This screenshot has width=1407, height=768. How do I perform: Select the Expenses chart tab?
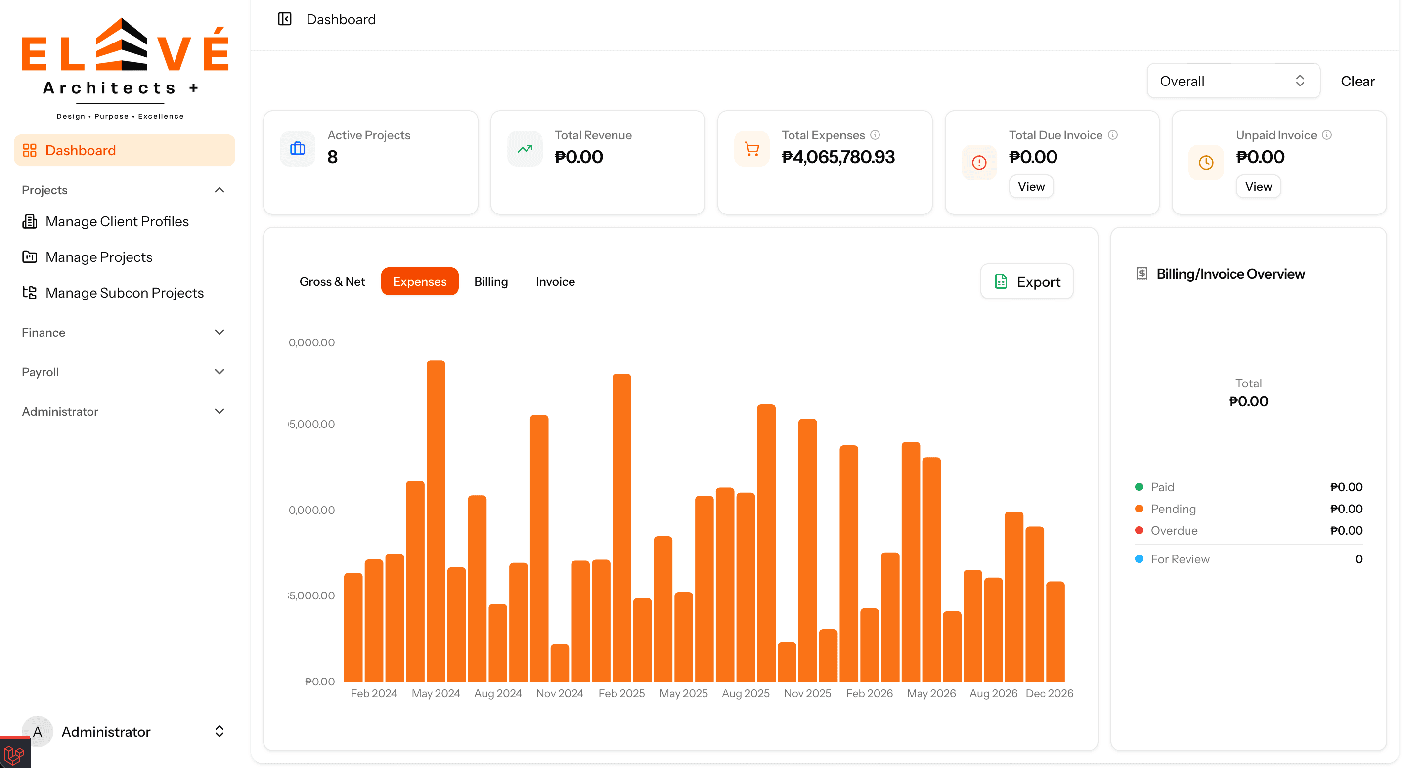coord(419,282)
